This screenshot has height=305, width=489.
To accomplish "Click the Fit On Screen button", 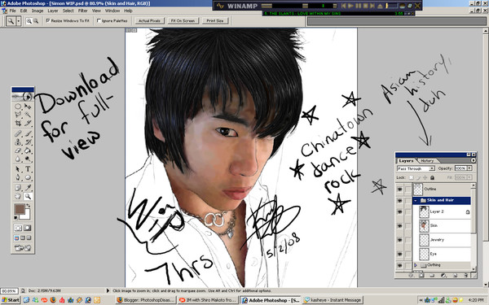I will coord(183,21).
